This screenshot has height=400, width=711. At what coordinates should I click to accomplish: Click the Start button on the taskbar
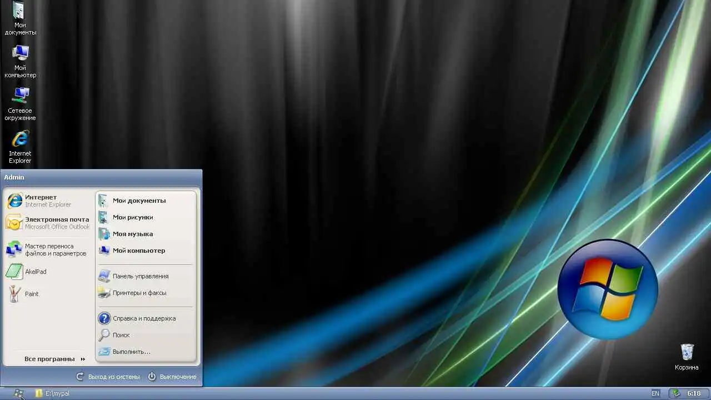click(18, 393)
